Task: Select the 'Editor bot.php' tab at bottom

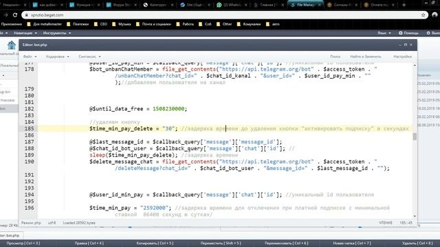Action: (10, 235)
